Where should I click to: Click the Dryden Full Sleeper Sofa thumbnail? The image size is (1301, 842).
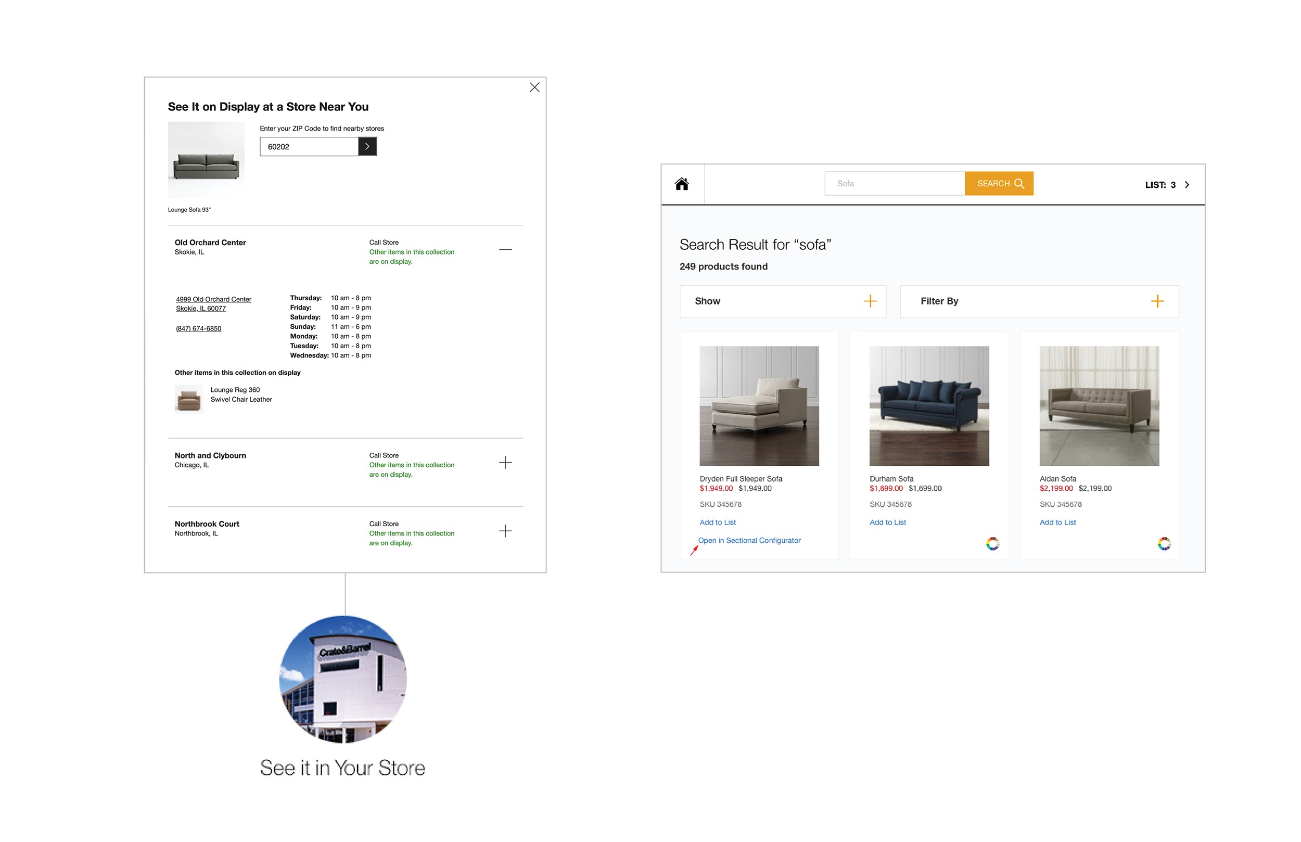point(759,406)
